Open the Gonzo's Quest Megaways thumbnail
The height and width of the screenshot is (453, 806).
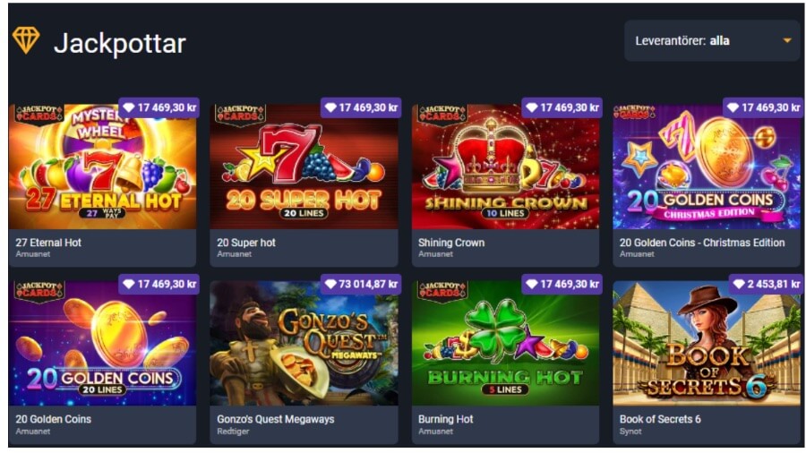(x=304, y=343)
